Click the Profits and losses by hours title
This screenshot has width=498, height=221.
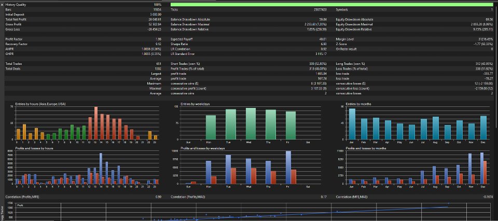pyautogui.click(x=34, y=148)
